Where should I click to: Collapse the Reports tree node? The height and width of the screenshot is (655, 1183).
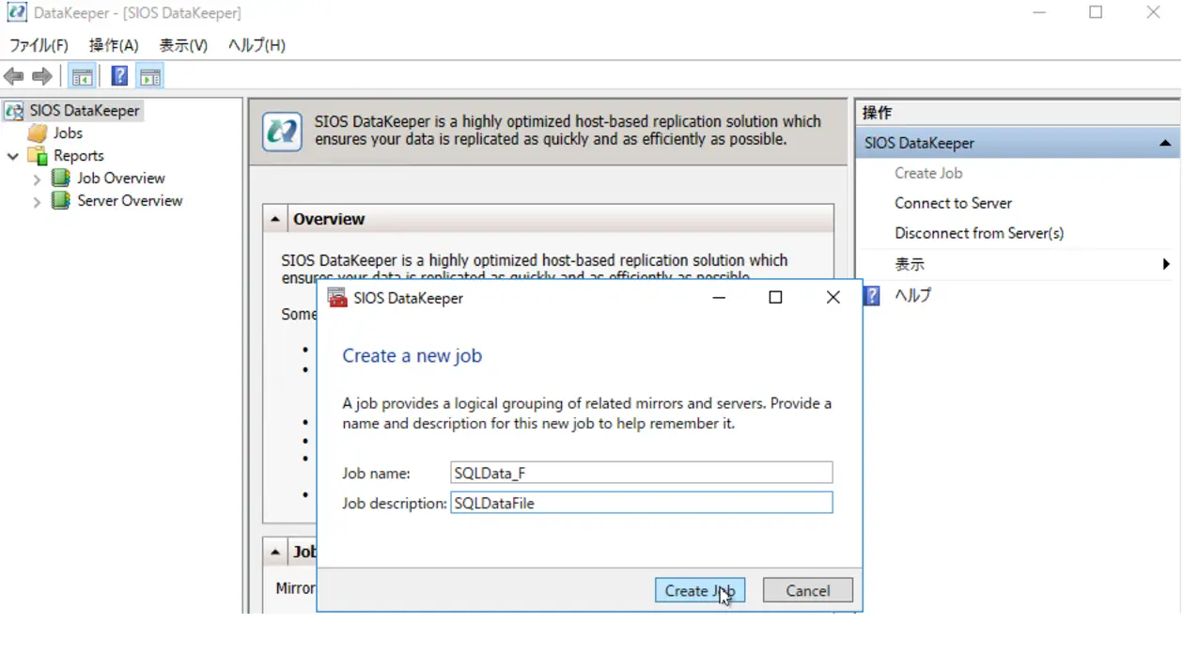point(13,156)
